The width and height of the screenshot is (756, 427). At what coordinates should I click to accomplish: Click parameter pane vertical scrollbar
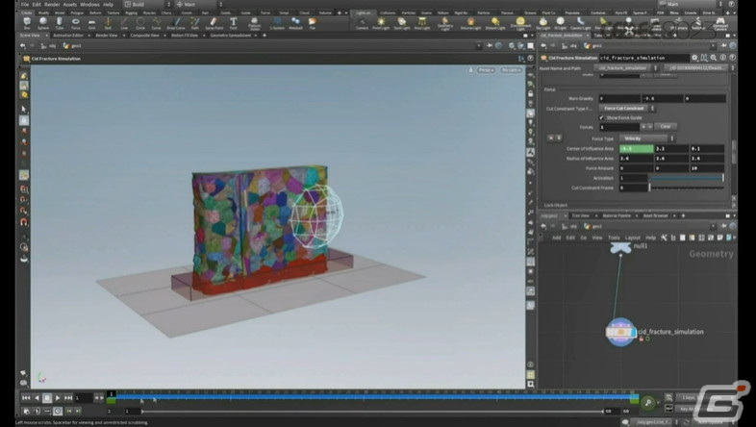(x=734, y=151)
